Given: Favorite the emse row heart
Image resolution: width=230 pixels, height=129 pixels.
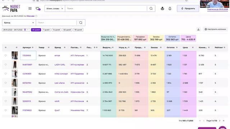Looking at the screenshot, I should [x=6, y=56].
